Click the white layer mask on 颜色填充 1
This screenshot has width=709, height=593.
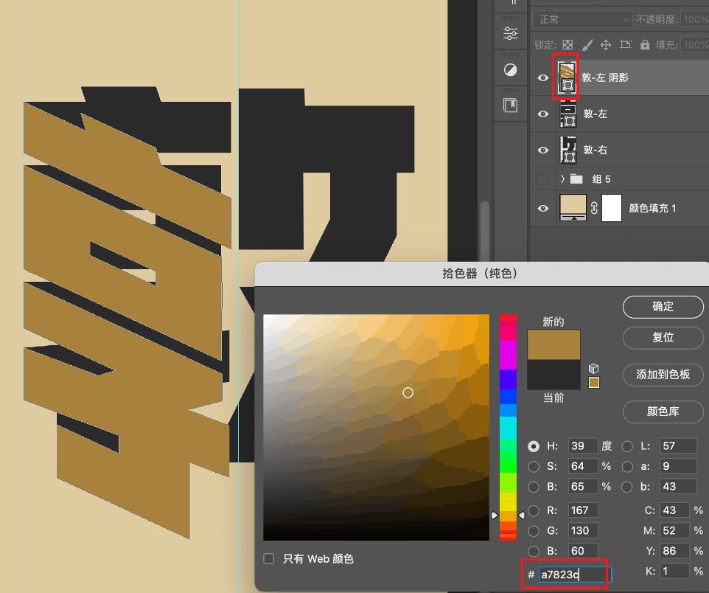pos(612,208)
